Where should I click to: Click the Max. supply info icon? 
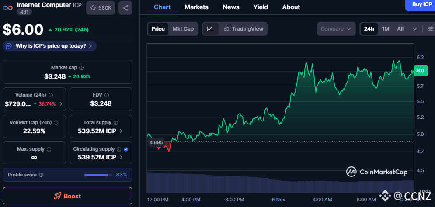(x=49, y=149)
